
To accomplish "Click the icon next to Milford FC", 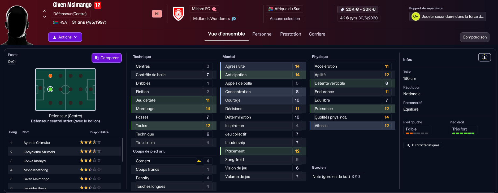I will point(214,9).
